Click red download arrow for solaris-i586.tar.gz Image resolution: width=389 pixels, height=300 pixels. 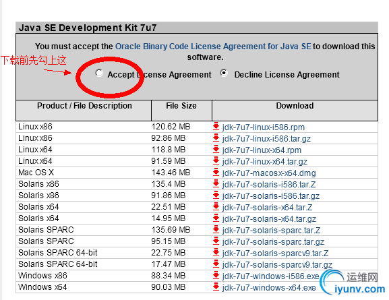[216, 195]
